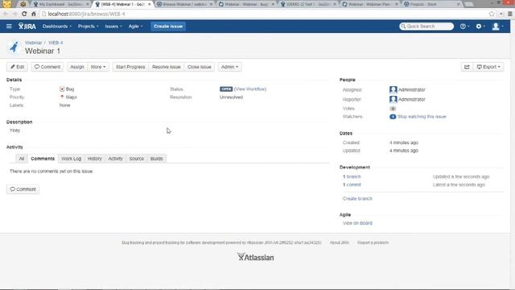This screenshot has width=515, height=290.
Task: Click the Create branch link
Action: click(357, 199)
